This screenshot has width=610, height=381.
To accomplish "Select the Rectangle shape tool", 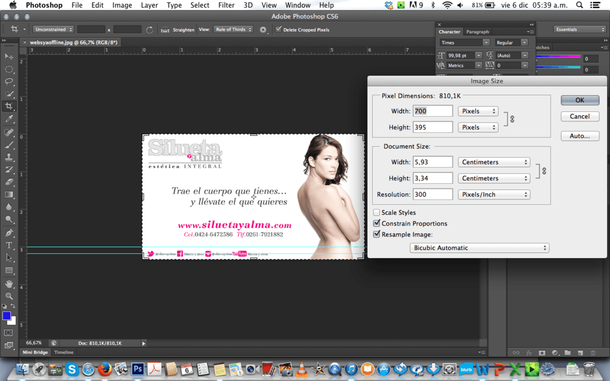I will (9, 270).
